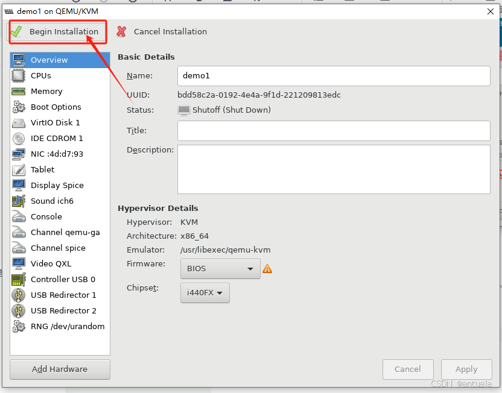The height and width of the screenshot is (393, 502).
Task: Click the NIC network computers icon
Action: tap(19, 154)
